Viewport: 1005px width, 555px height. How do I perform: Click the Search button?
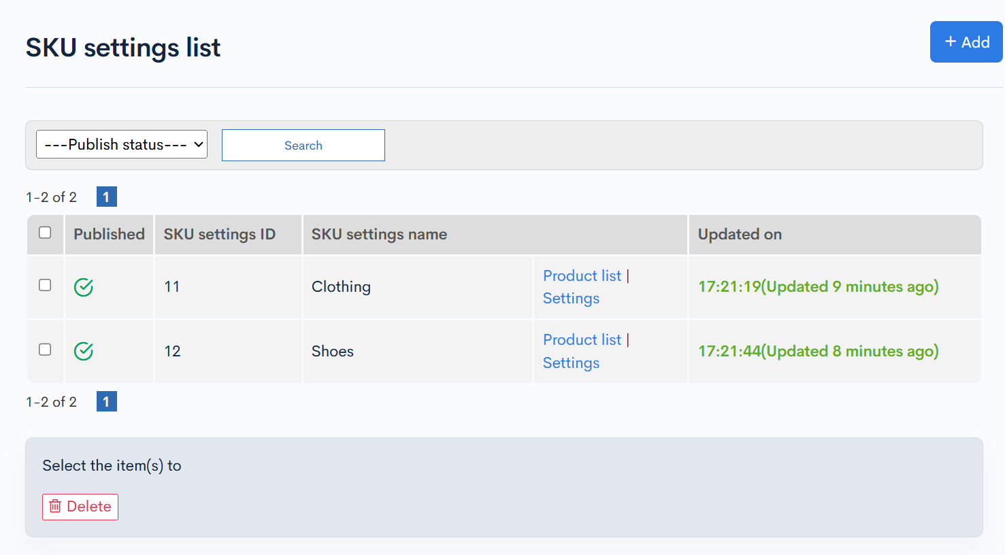(x=303, y=146)
